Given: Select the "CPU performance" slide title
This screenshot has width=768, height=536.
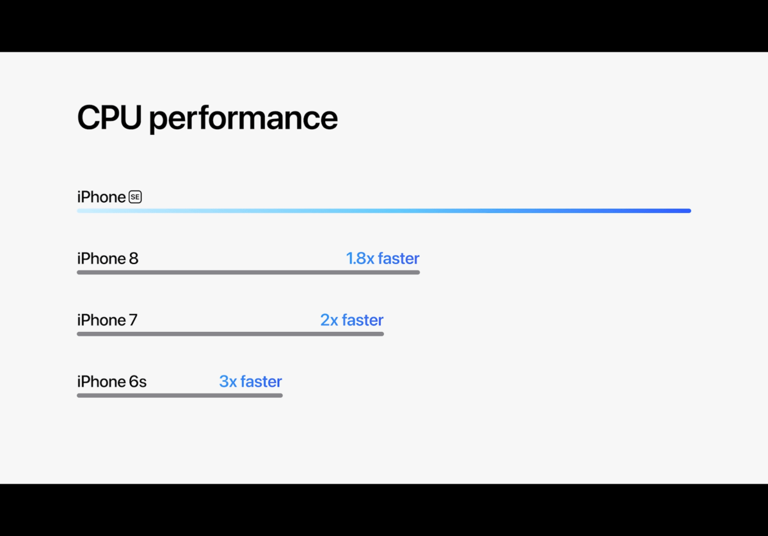Looking at the screenshot, I should pyautogui.click(x=207, y=118).
